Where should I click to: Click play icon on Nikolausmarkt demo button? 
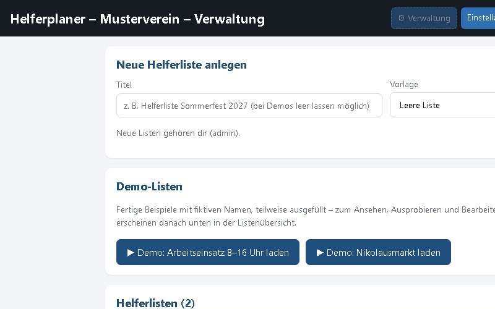320,253
